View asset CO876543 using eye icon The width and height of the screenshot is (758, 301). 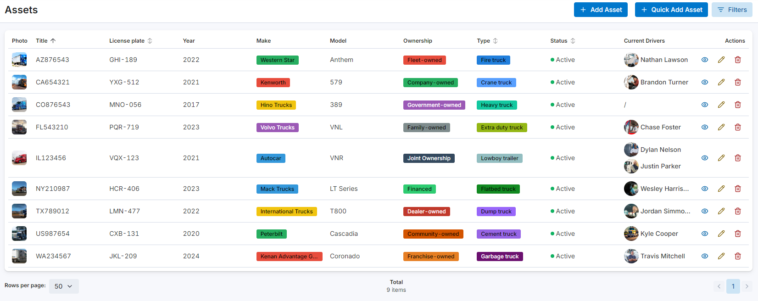pyautogui.click(x=705, y=105)
